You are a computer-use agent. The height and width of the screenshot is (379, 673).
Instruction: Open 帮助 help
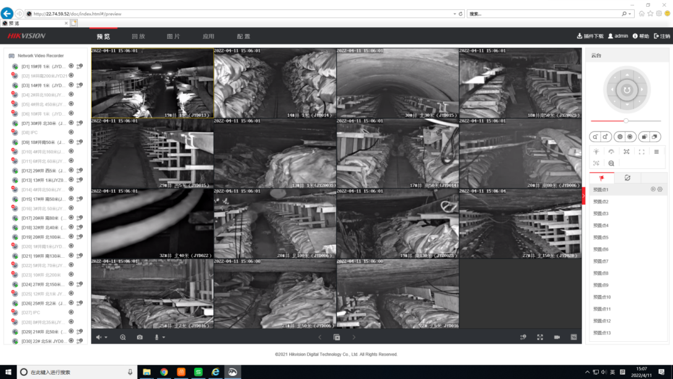(x=641, y=36)
